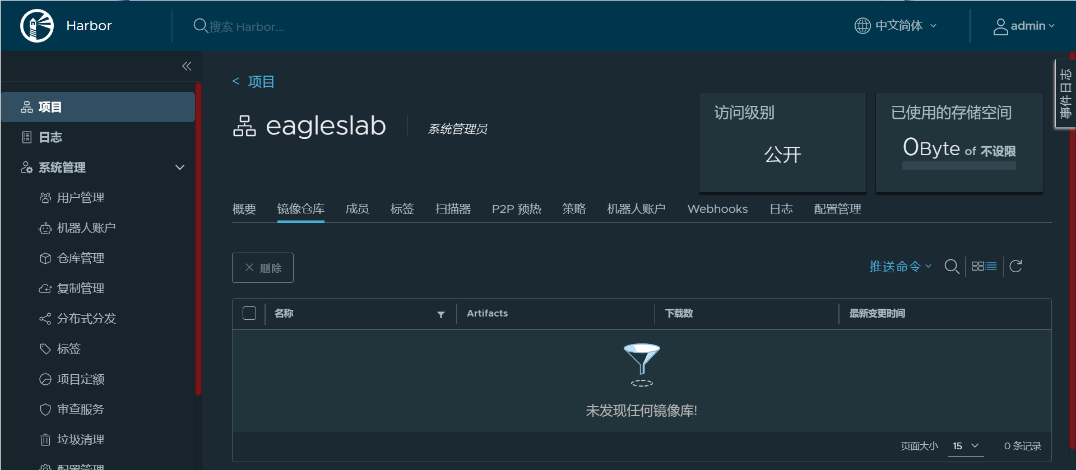Open project 机器人账户 tab

[x=637, y=209]
